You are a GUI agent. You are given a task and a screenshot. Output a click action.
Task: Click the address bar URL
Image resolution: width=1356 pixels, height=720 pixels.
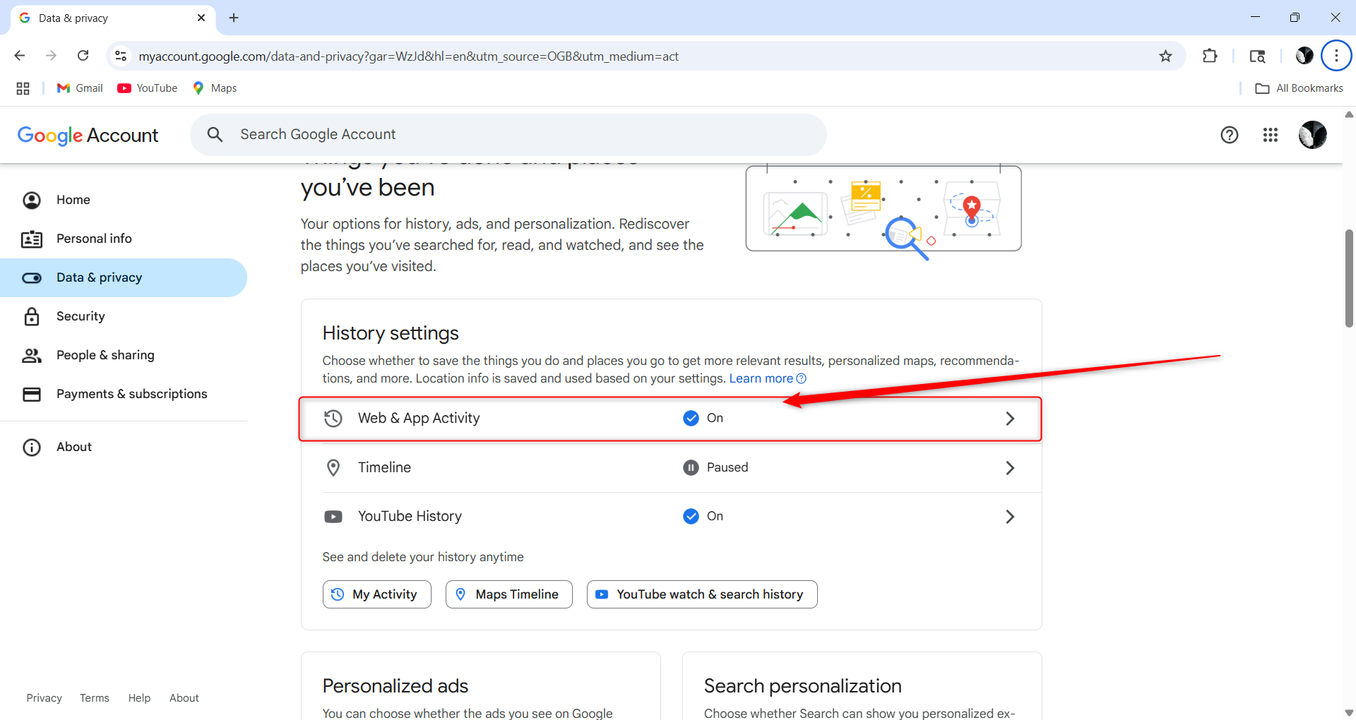408,56
